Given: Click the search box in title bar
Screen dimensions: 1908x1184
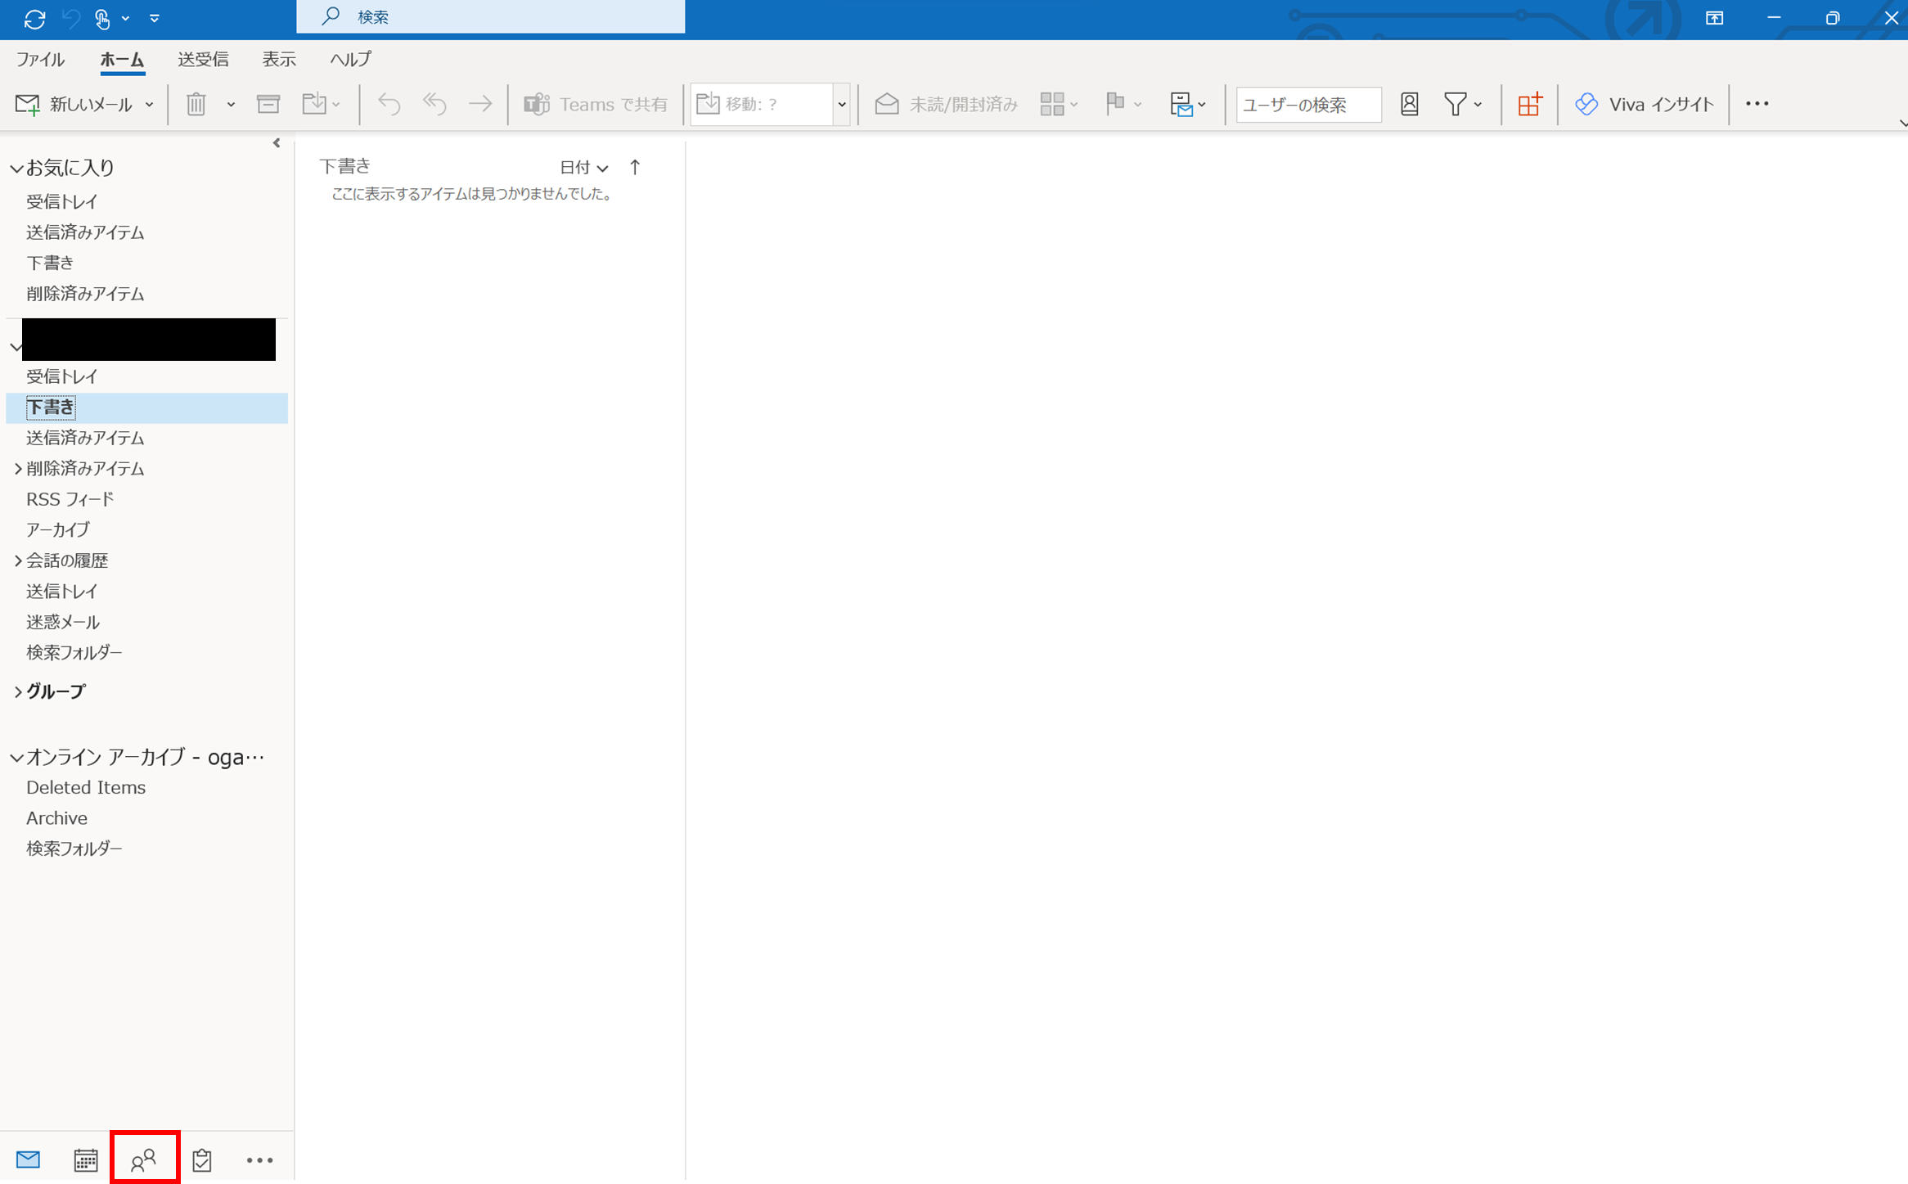Looking at the screenshot, I should (x=490, y=16).
